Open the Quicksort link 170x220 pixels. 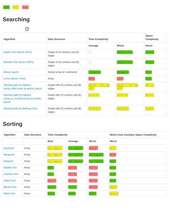(x=9, y=148)
